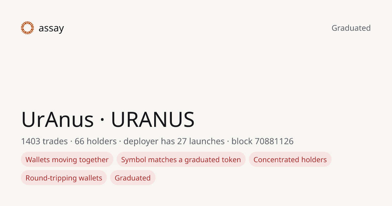
Task: Click the assay sunburst logo icon
Action: point(27,28)
